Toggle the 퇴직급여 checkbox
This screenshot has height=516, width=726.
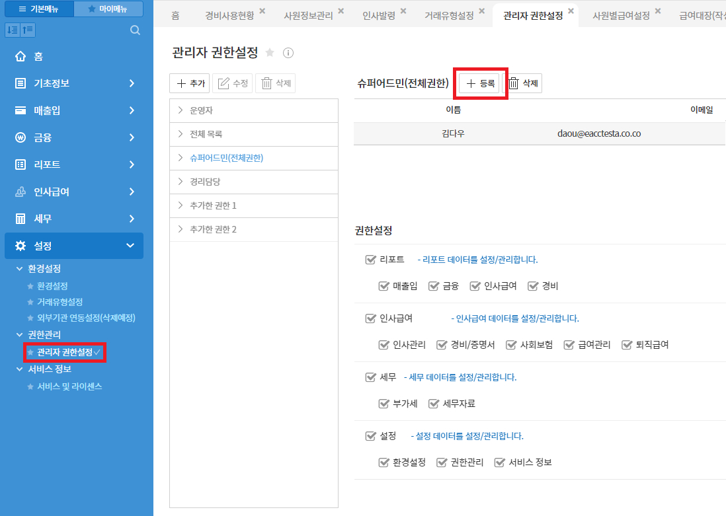click(x=627, y=345)
